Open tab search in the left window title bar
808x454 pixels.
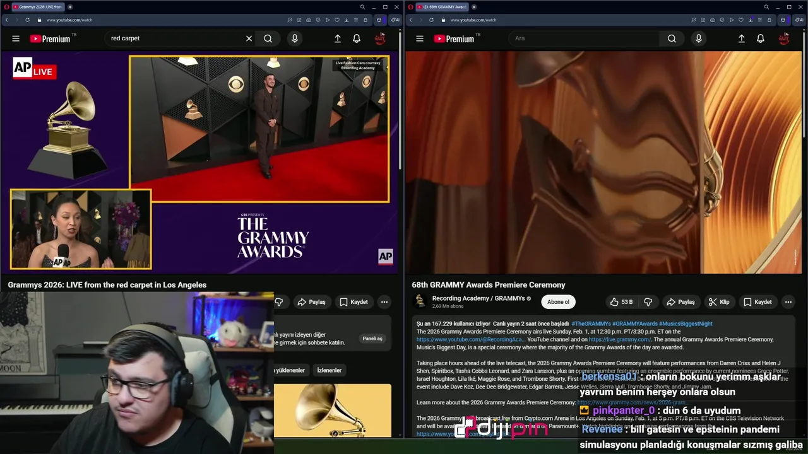[362, 7]
